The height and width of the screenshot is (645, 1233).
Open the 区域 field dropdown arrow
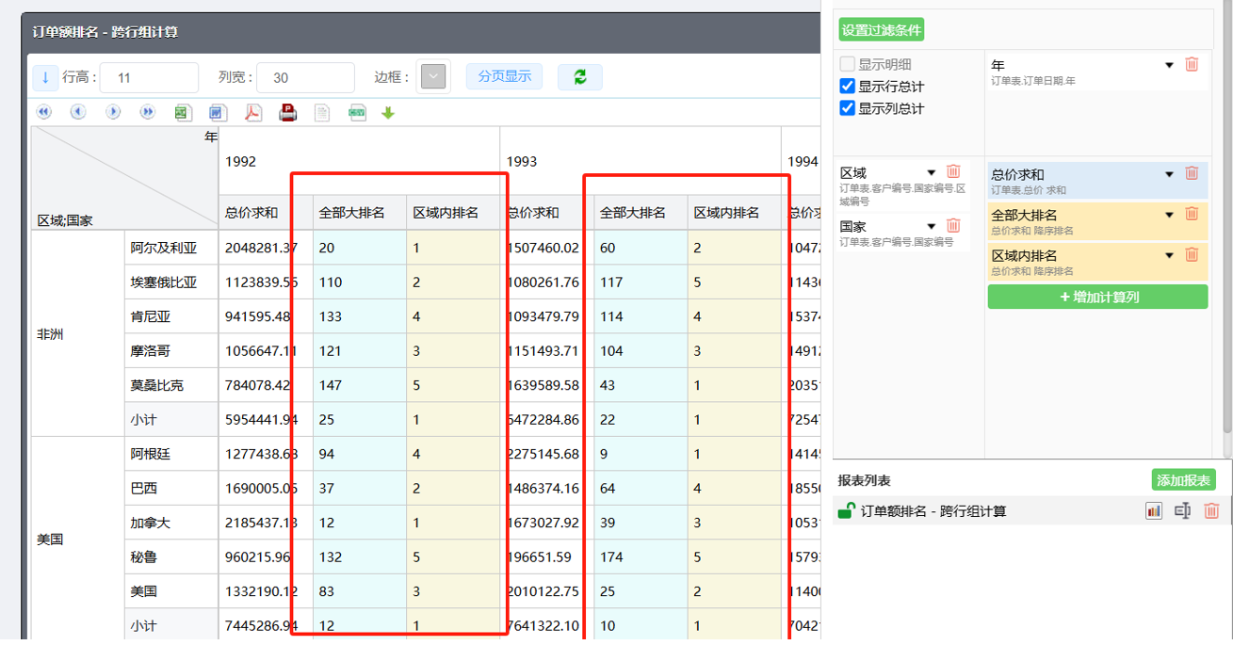coord(931,173)
